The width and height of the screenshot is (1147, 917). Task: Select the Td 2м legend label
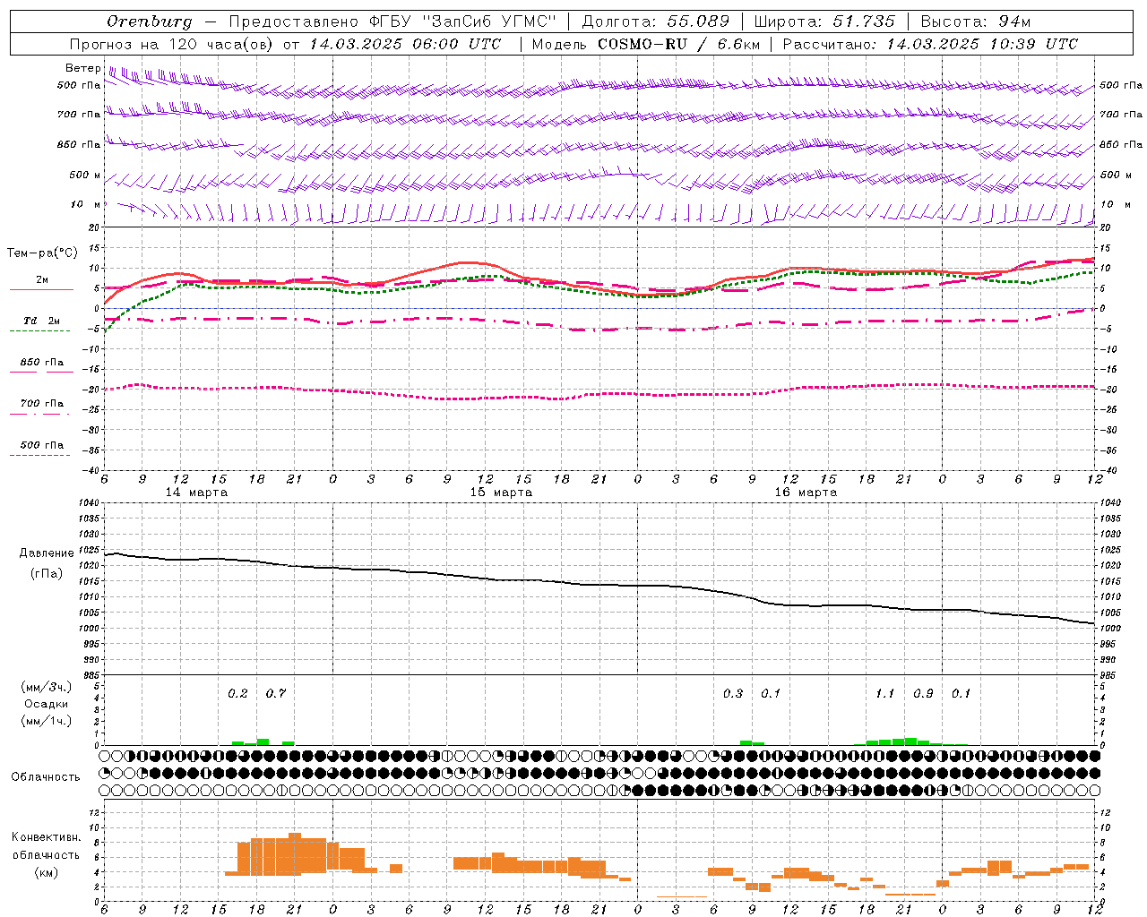click(42, 321)
